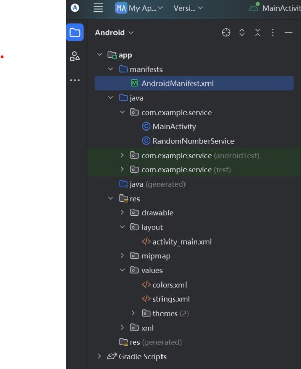Click the res resource folder icon
Screen dimensions: 301x369
click(124, 199)
